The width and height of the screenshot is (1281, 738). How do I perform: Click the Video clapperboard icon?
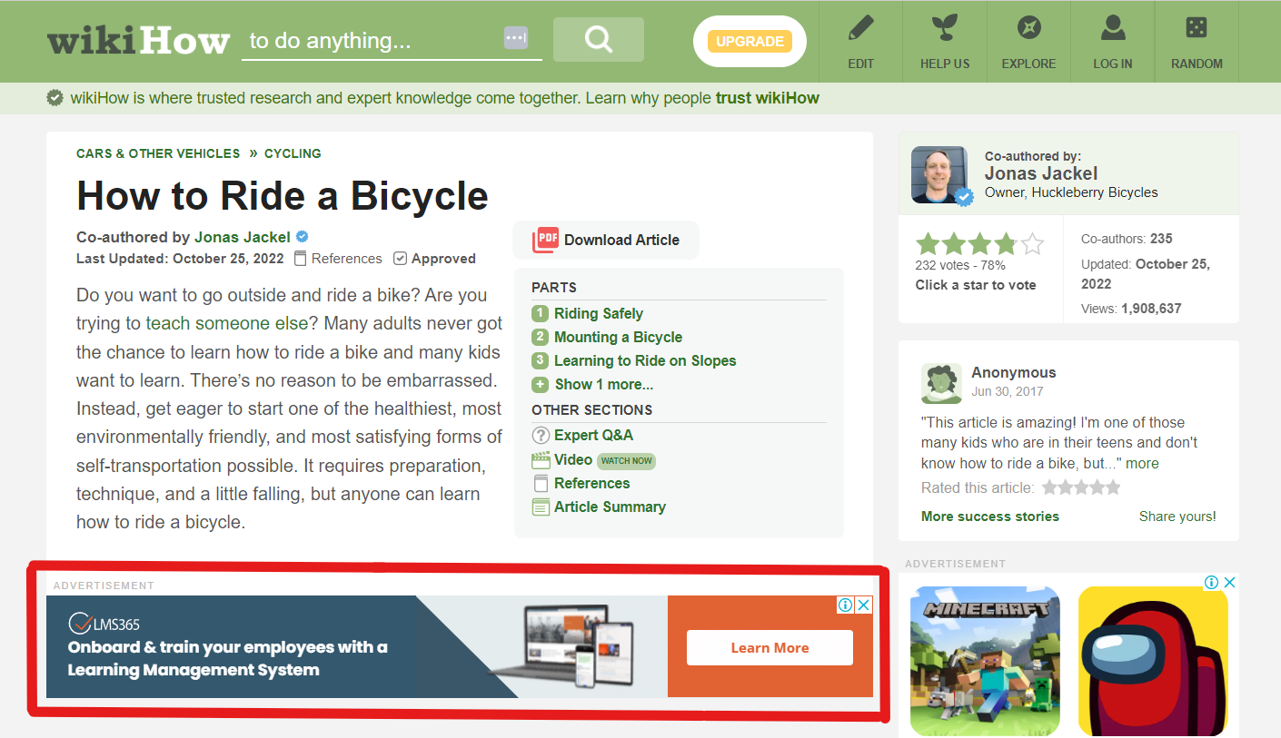point(541,460)
